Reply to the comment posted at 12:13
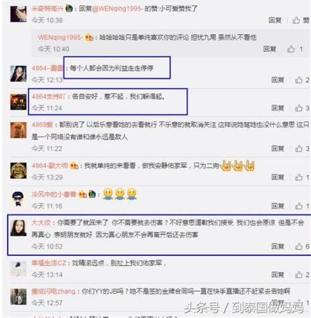This screenshot has width=311, height=318. point(278,80)
